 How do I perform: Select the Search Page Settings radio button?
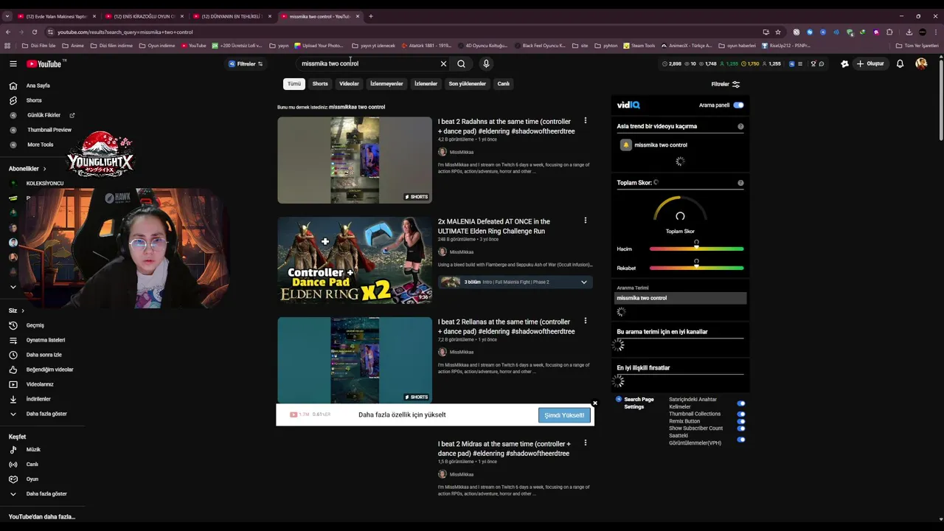tap(619, 399)
